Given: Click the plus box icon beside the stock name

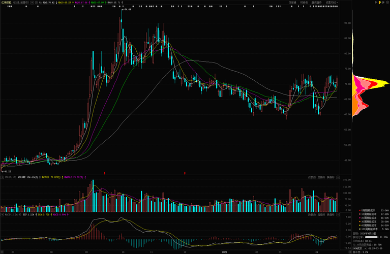Looking at the screenshot, I should 32,3.
